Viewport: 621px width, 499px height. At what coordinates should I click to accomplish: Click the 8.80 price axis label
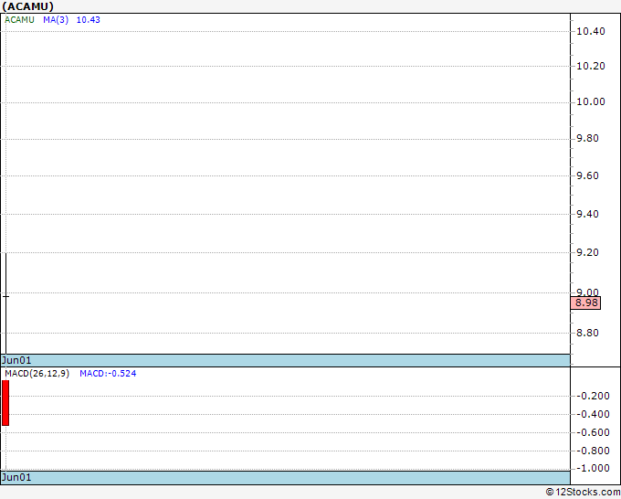[x=587, y=333]
